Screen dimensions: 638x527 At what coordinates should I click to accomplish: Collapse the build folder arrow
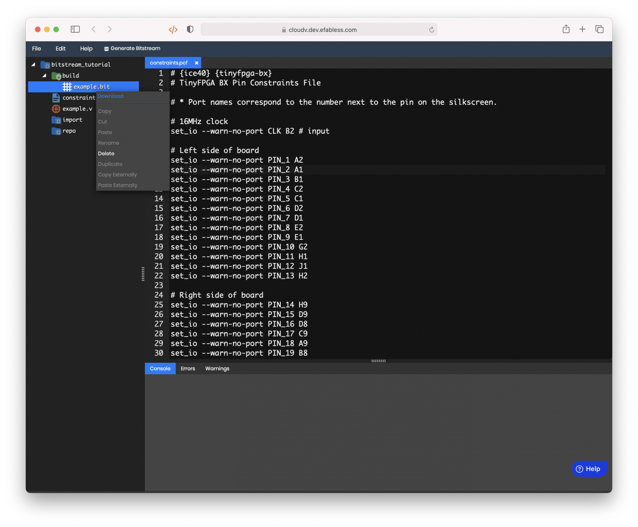(44, 76)
